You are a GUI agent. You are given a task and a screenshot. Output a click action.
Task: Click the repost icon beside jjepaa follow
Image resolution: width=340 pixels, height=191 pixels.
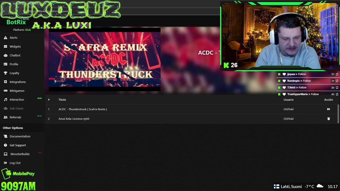coord(337,74)
